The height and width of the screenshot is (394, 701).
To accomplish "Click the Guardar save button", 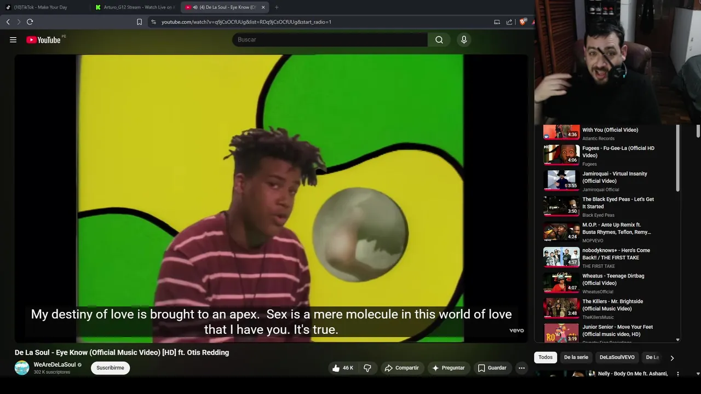I will coord(492,368).
